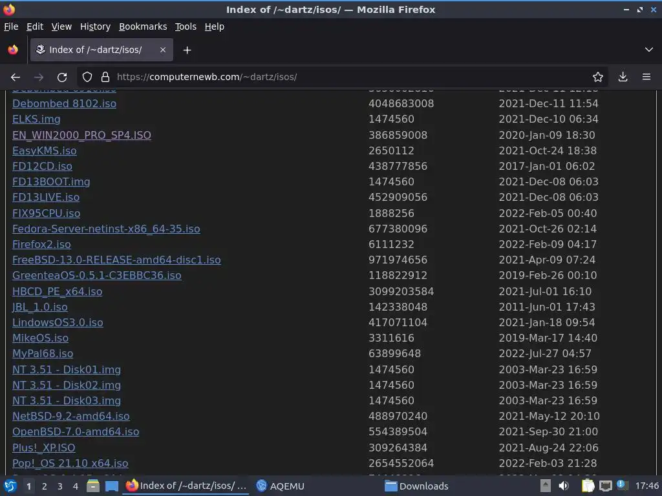Open the Edit menu

pos(35,26)
